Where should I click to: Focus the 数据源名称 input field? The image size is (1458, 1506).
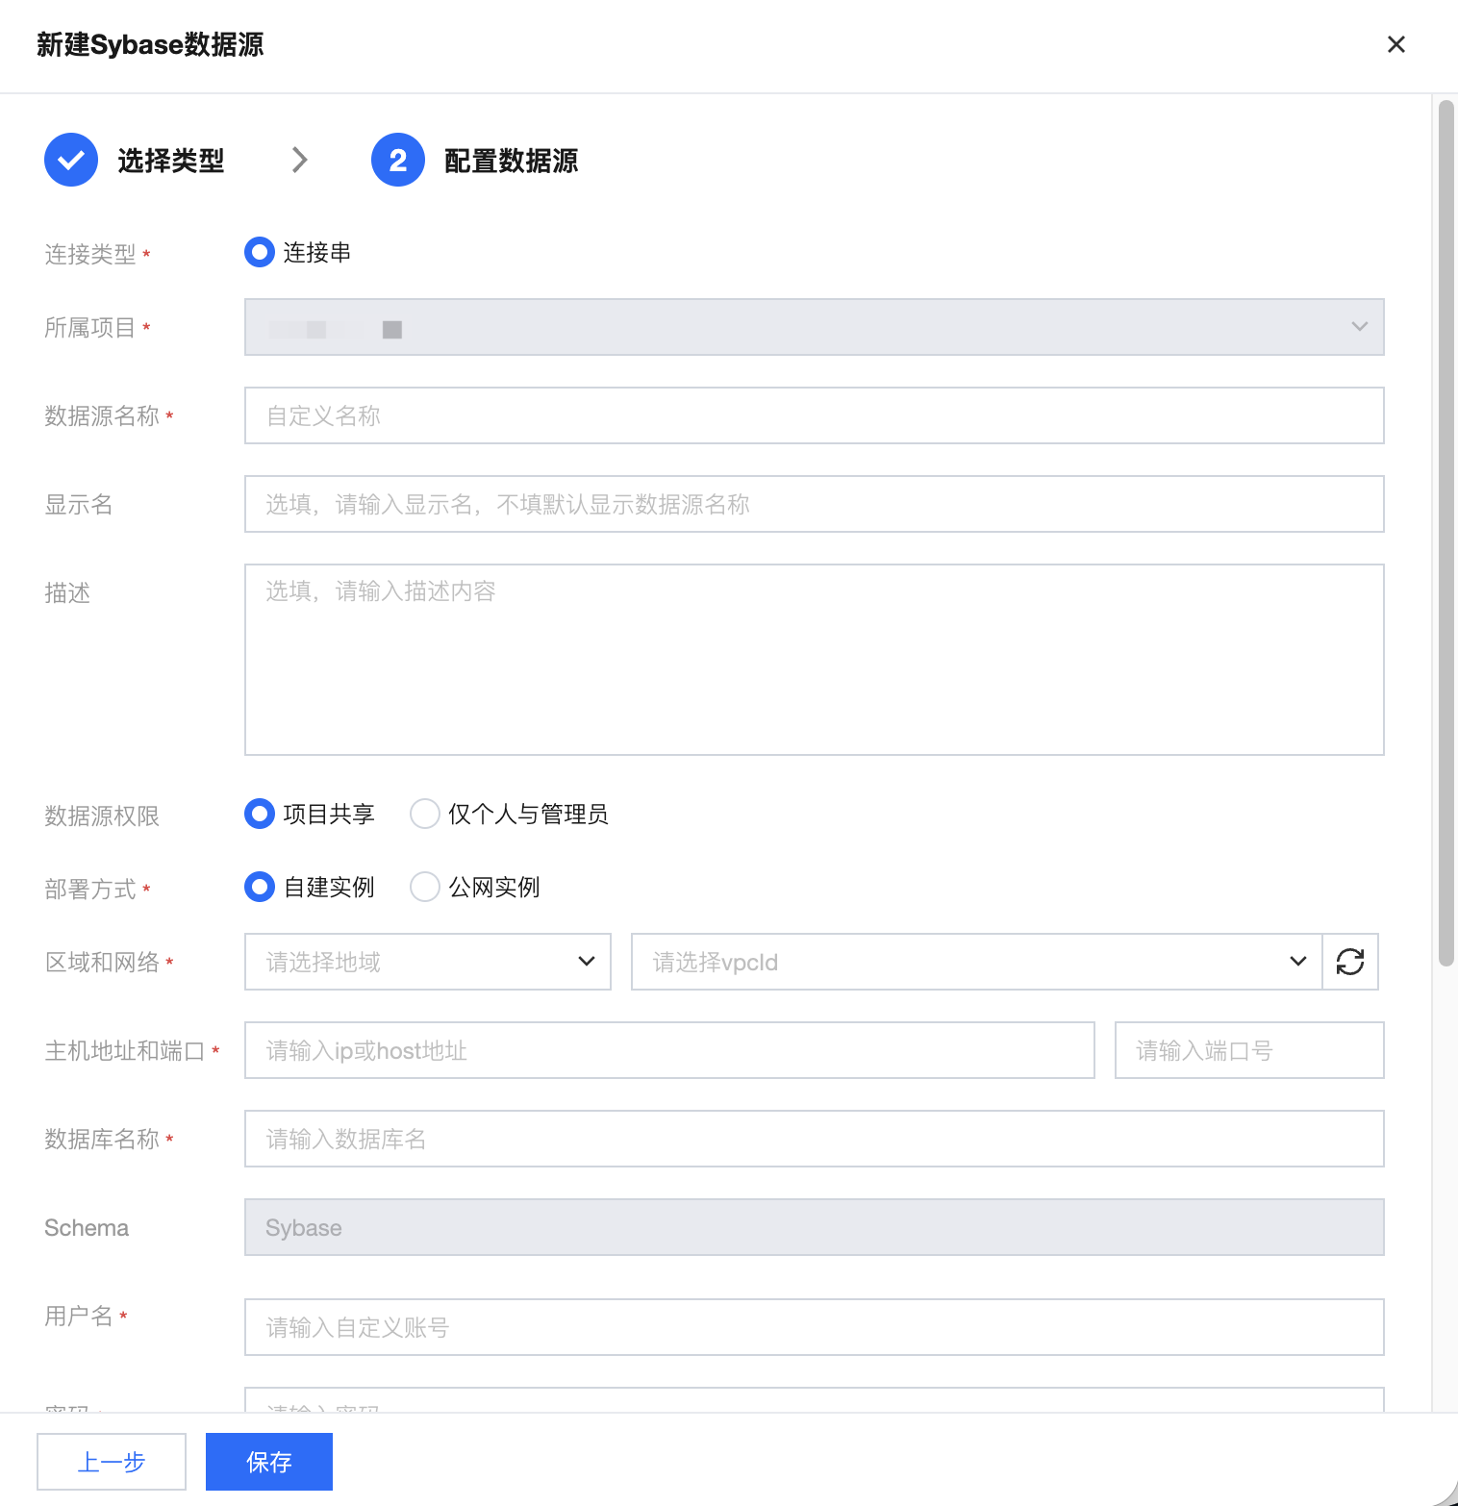tap(815, 415)
